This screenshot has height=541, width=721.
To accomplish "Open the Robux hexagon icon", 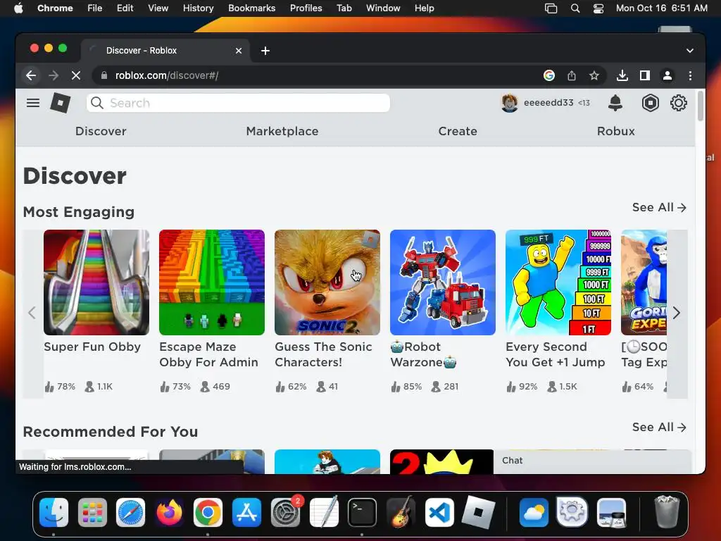I will 650,103.
